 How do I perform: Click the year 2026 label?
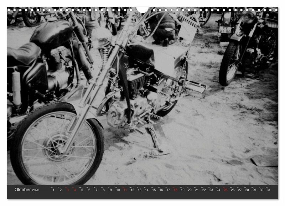click(x=35, y=190)
